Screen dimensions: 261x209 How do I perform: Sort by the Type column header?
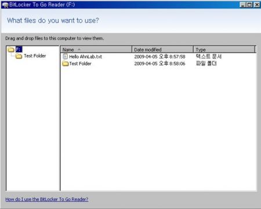(224, 49)
